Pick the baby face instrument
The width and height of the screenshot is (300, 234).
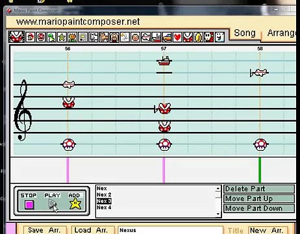(136, 37)
